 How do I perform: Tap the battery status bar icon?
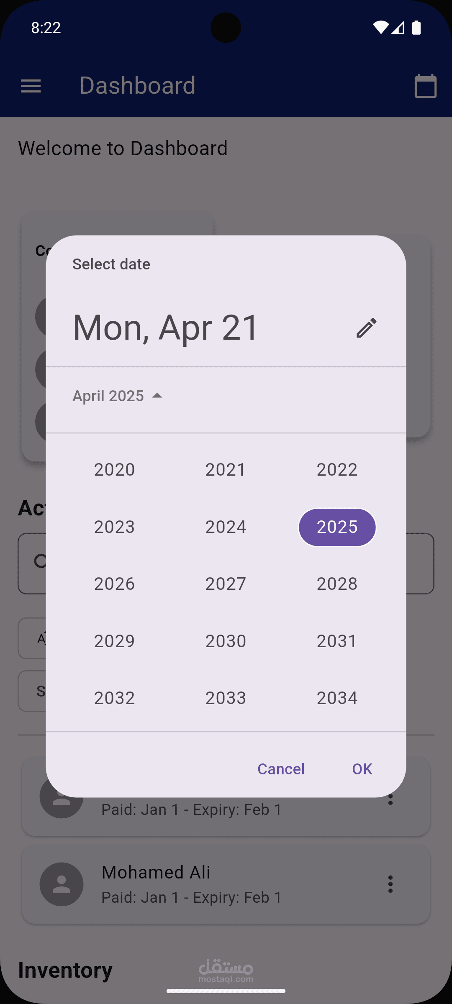click(x=416, y=28)
